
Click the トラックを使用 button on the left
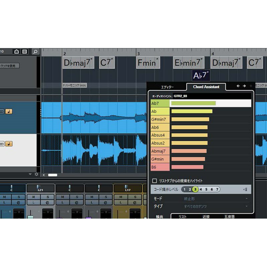[10, 65]
